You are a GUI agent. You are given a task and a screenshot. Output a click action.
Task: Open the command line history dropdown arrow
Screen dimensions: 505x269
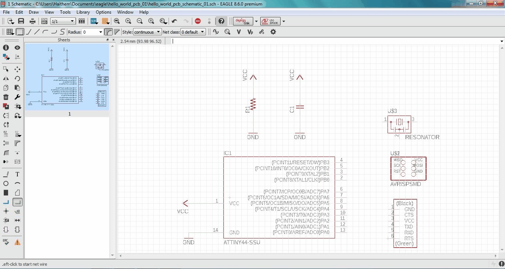(x=502, y=41)
